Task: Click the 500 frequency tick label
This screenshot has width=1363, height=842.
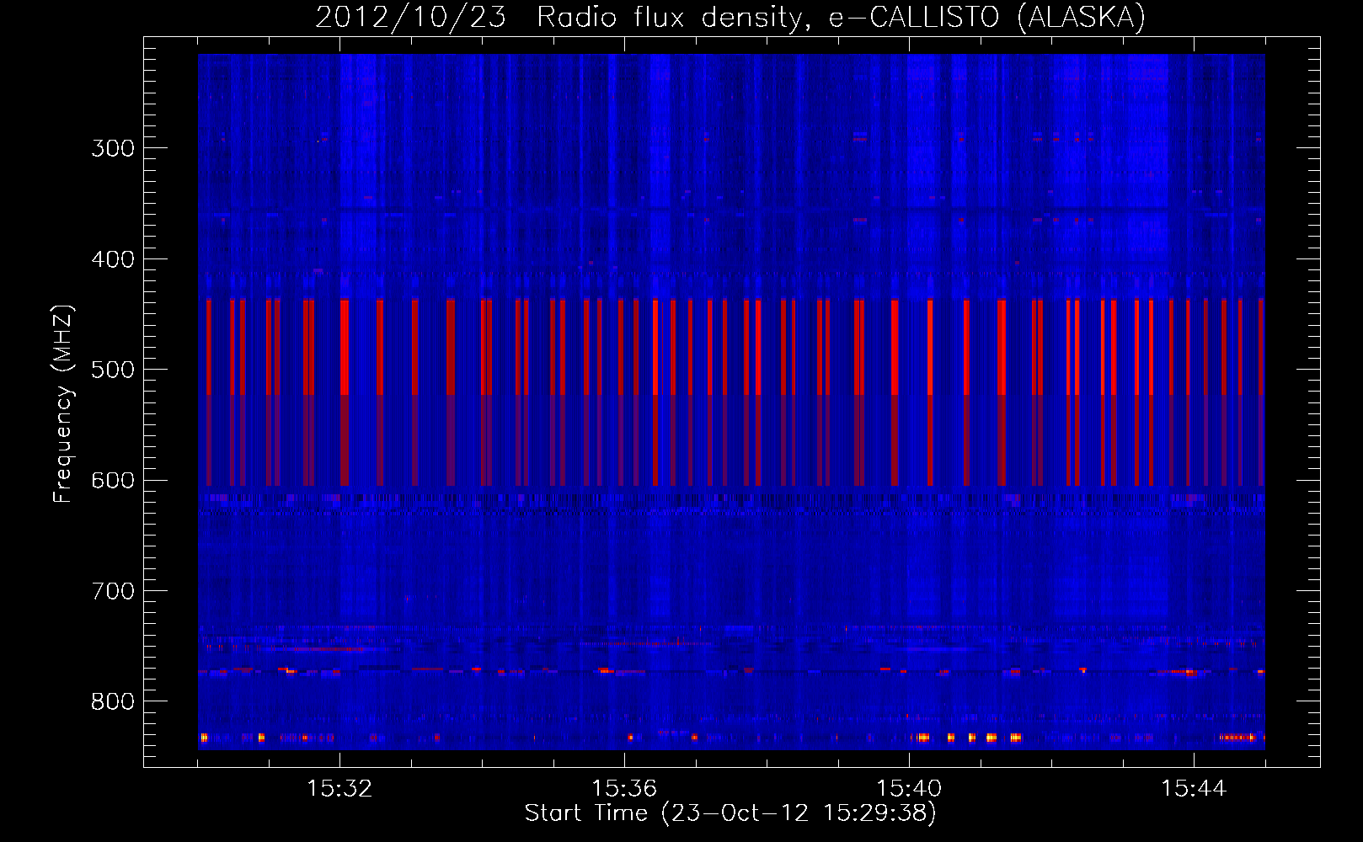Action: (113, 370)
